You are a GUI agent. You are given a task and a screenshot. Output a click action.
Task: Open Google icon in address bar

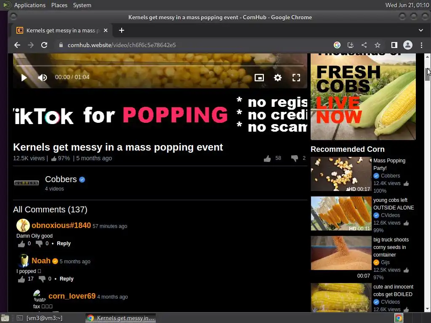337,45
